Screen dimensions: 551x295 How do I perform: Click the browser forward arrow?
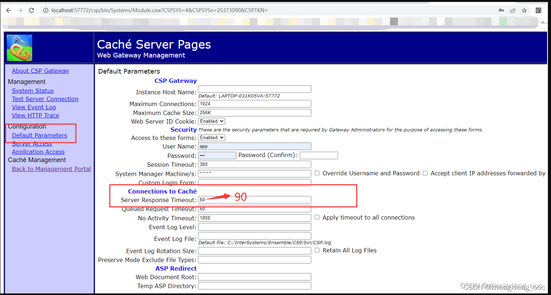click(x=20, y=10)
